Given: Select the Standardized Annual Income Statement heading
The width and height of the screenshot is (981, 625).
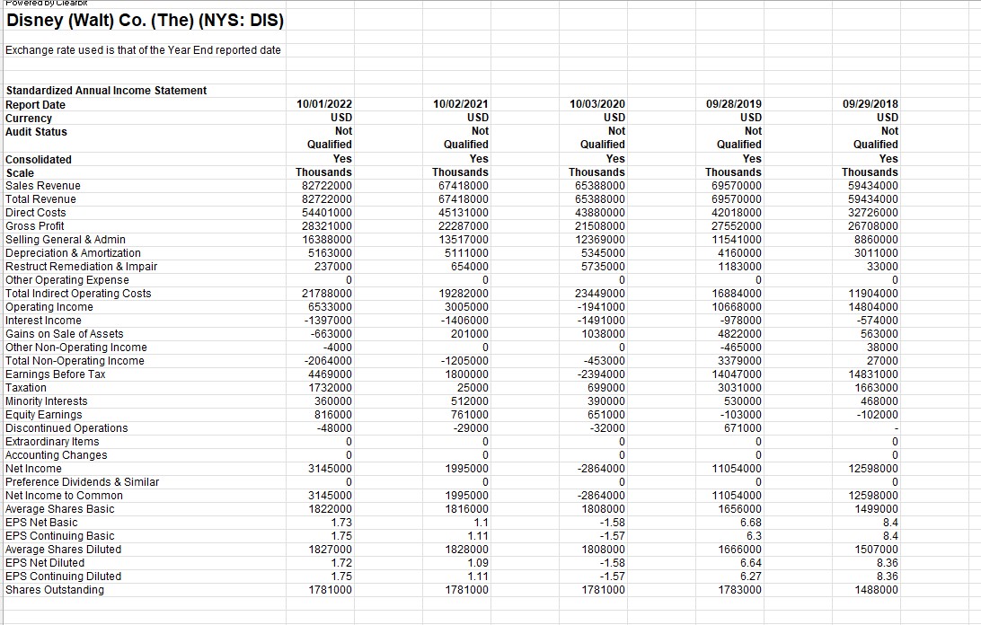Looking at the screenshot, I should [106, 91].
